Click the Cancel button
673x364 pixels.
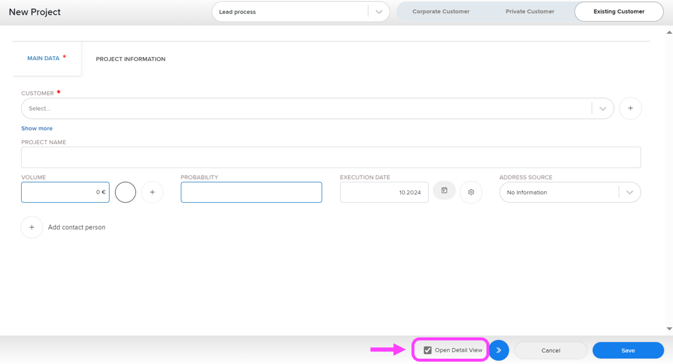(551, 350)
